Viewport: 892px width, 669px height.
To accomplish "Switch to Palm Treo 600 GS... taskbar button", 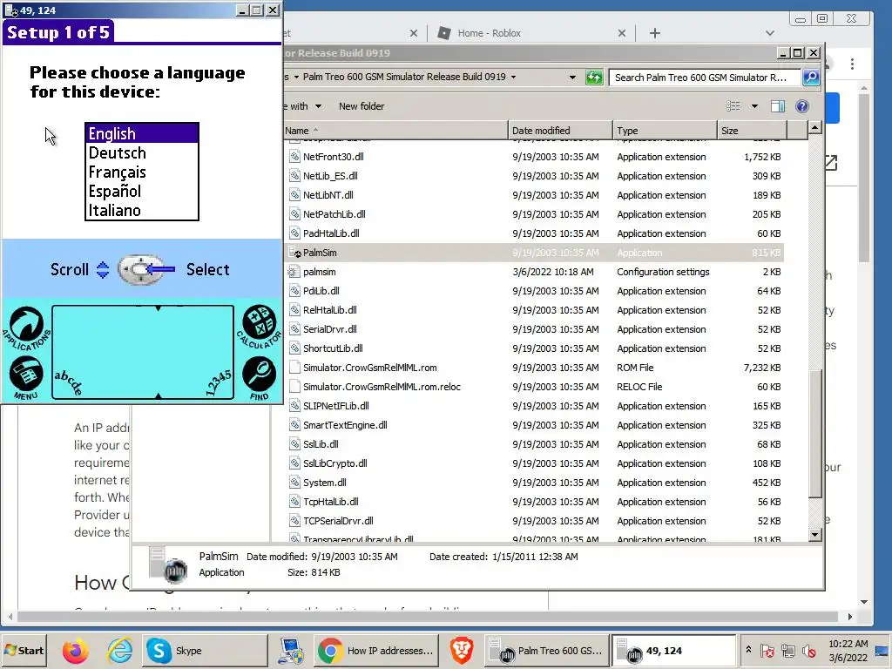I will coord(547,650).
